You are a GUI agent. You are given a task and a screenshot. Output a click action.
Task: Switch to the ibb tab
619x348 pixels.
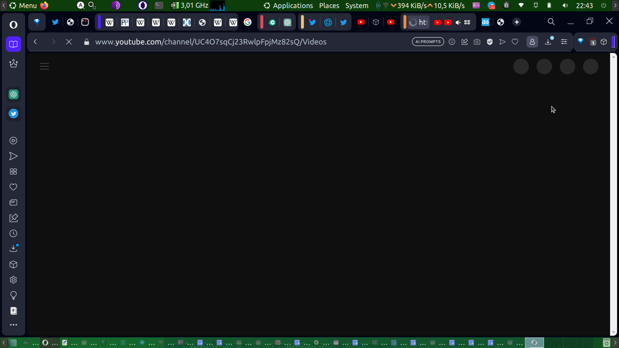point(486,22)
